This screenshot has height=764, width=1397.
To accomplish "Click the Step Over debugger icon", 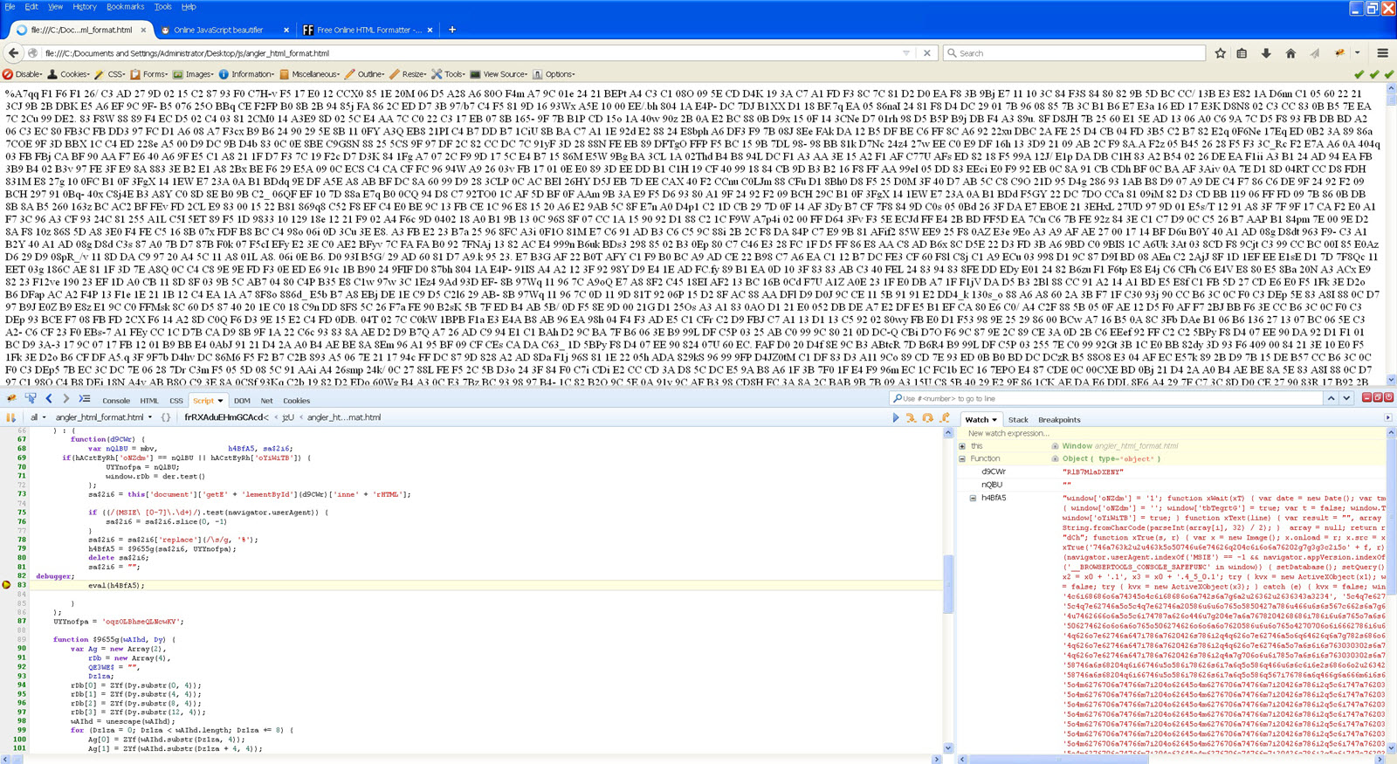I will (928, 417).
